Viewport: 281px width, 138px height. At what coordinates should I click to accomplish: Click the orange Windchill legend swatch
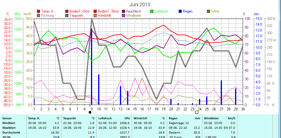pos(95,15)
